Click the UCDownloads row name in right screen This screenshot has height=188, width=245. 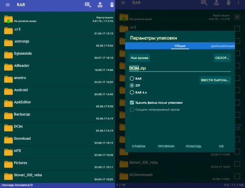tap(141, 175)
